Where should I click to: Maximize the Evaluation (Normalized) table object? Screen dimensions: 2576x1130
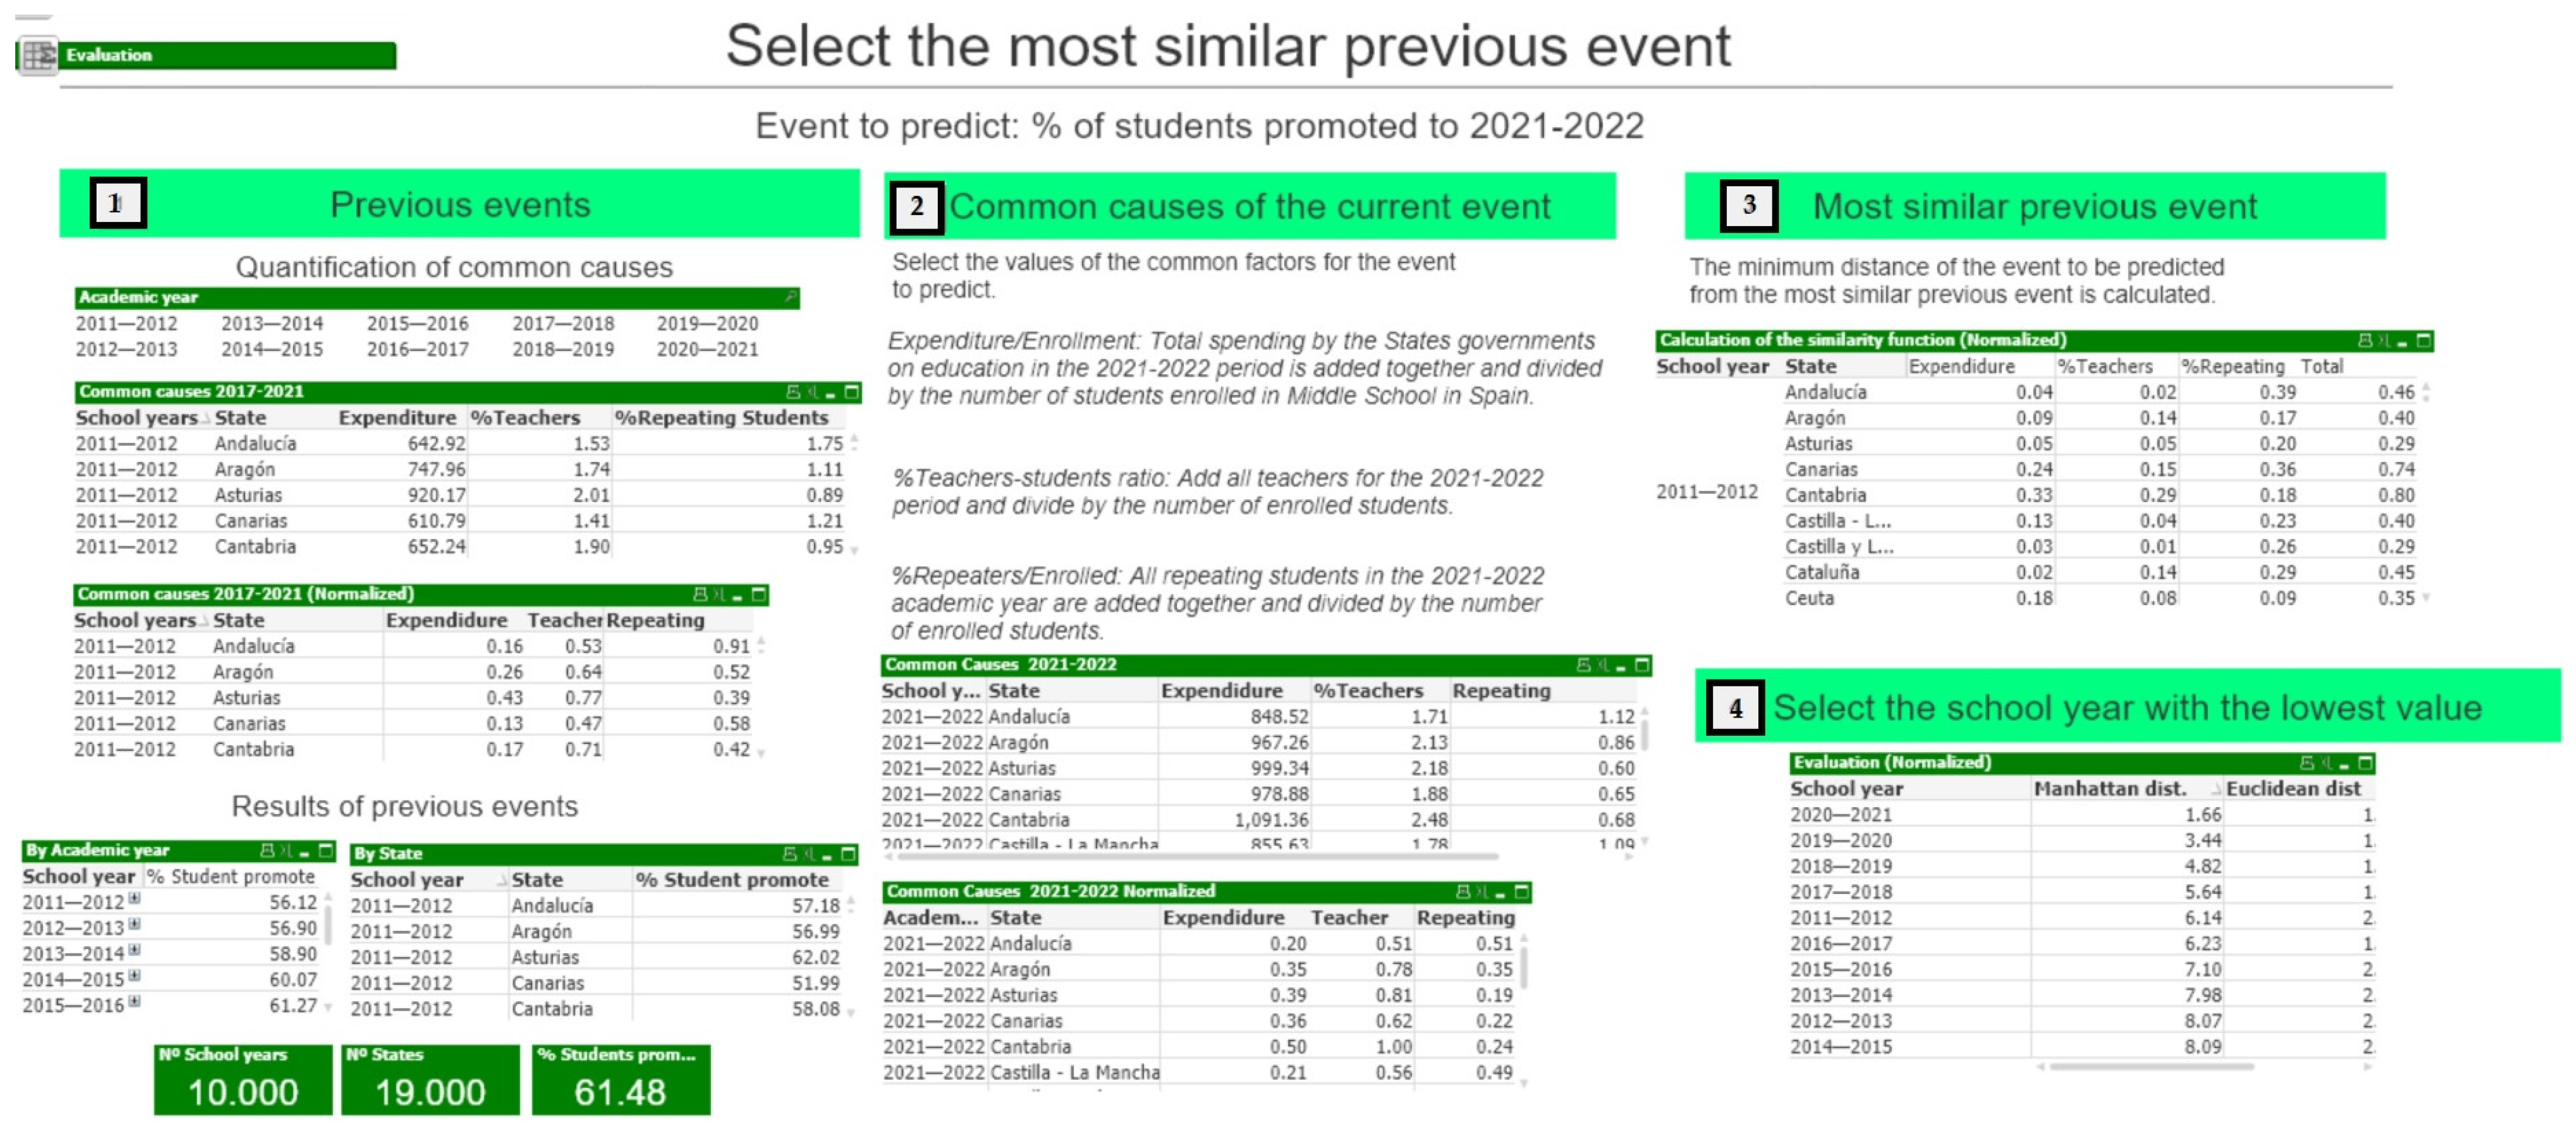click(x=2366, y=763)
